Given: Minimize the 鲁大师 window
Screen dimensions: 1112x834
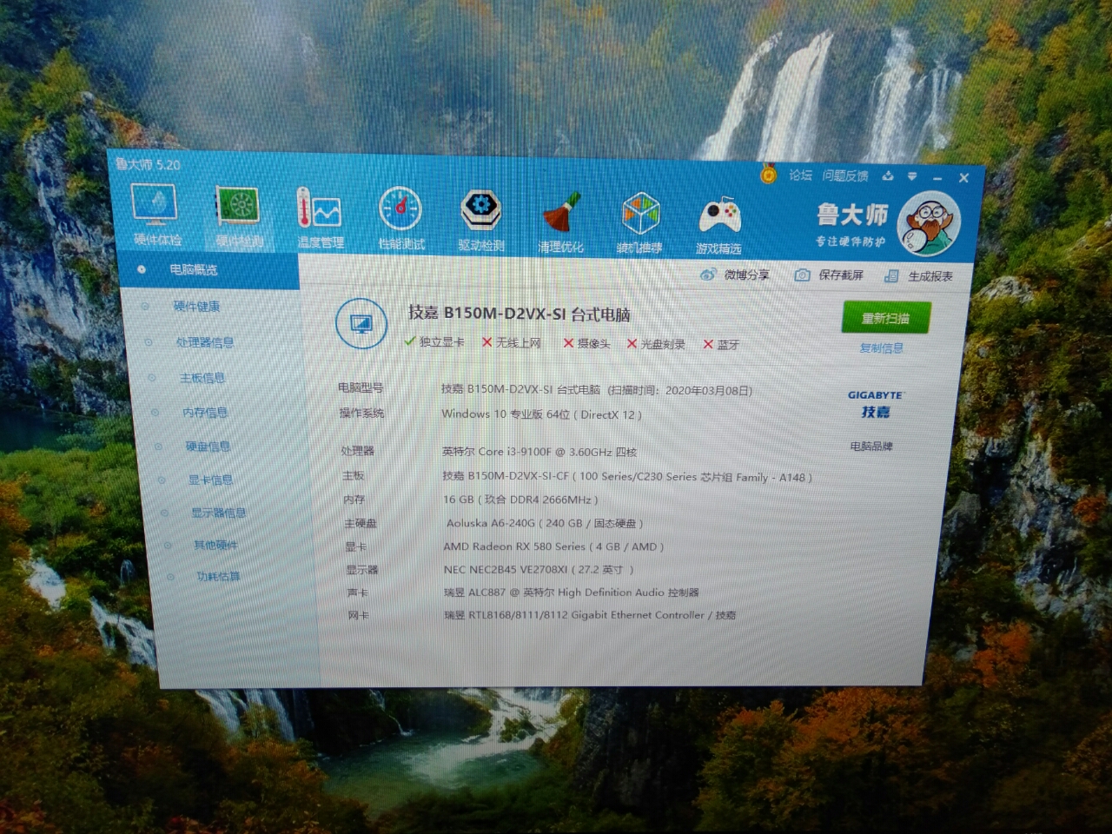Looking at the screenshot, I should tap(937, 177).
